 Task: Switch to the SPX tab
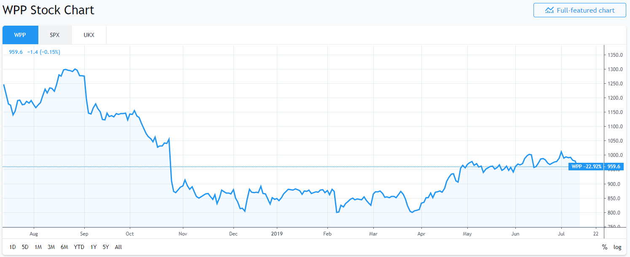coord(55,35)
